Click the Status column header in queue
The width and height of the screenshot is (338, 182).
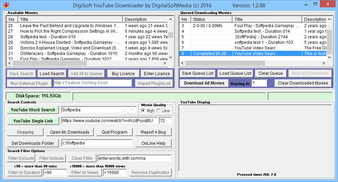212,19
